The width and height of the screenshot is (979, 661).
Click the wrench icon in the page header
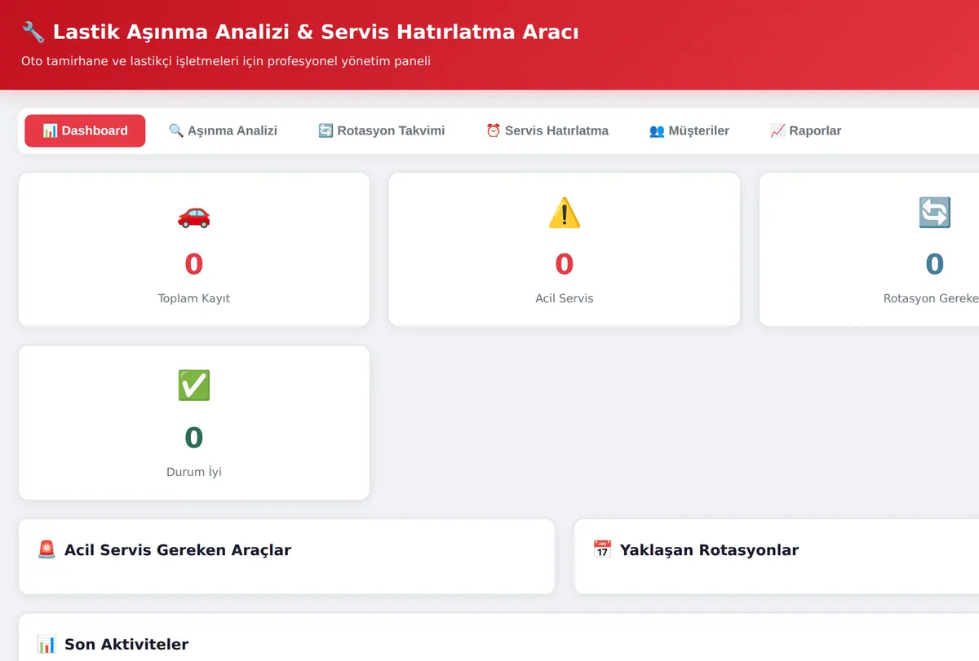(33, 32)
